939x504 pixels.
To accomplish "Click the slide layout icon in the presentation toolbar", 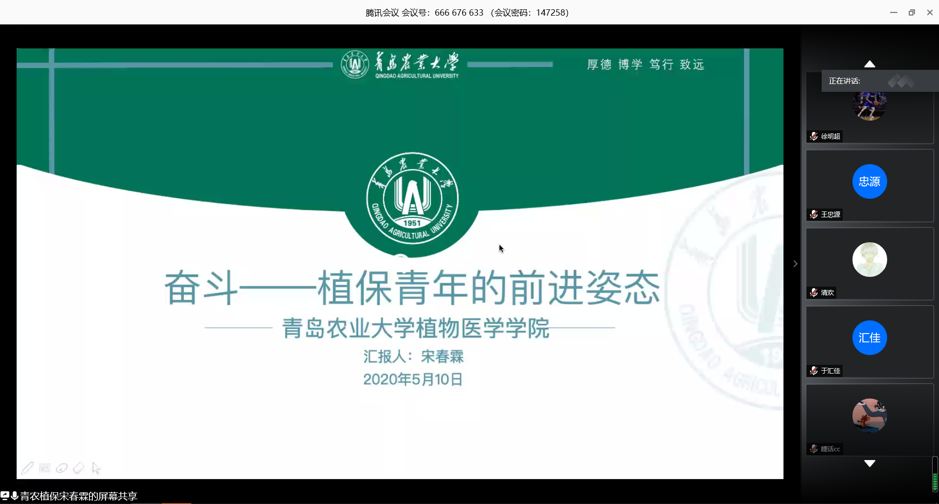I will point(45,468).
